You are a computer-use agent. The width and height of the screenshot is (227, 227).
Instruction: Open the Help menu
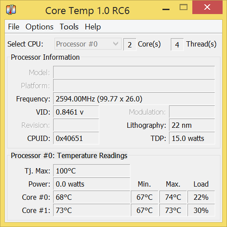coord(93,27)
